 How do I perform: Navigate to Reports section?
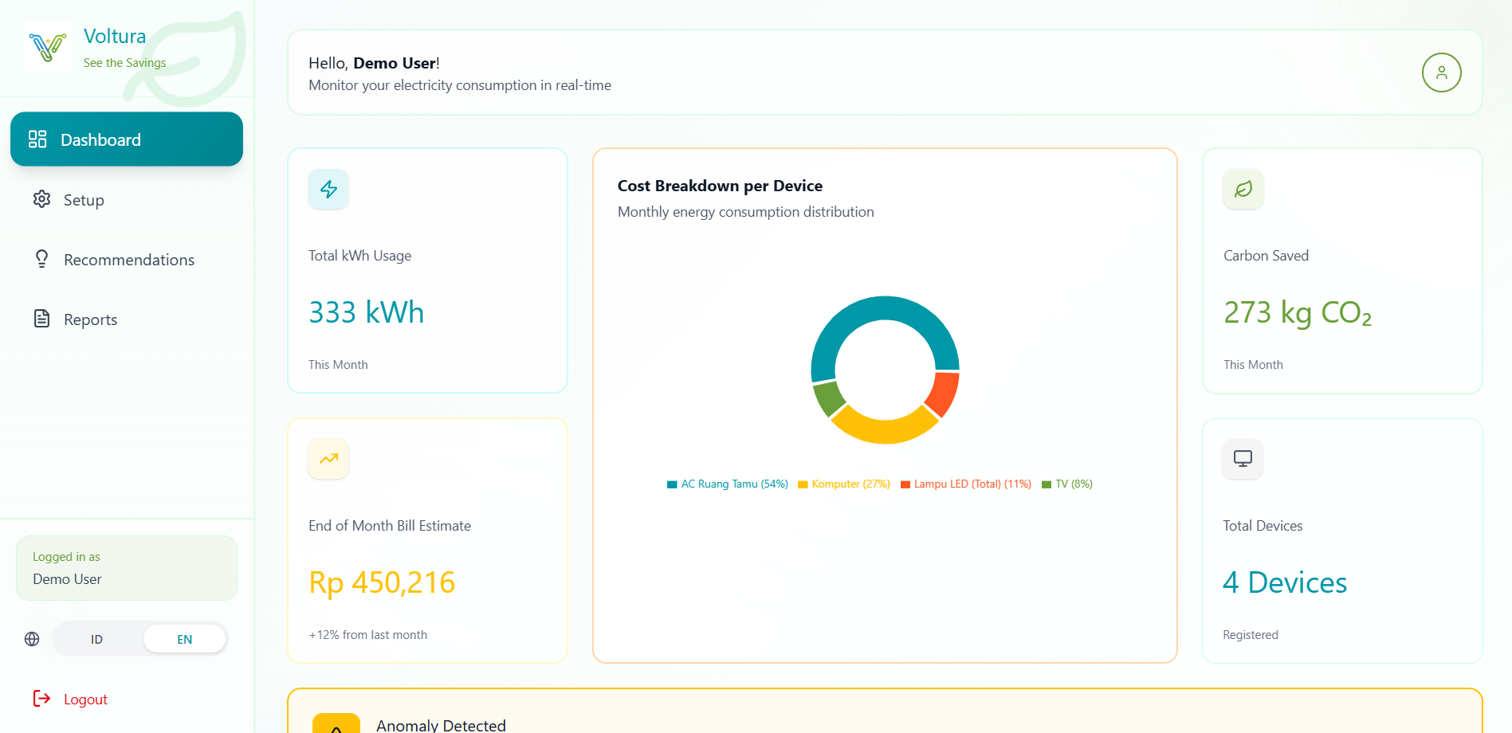click(90, 319)
